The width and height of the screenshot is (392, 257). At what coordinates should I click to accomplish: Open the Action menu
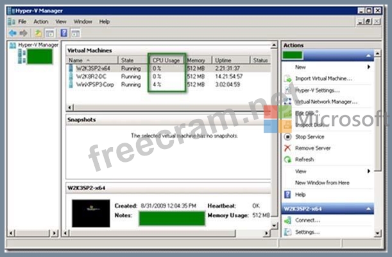point(41,22)
